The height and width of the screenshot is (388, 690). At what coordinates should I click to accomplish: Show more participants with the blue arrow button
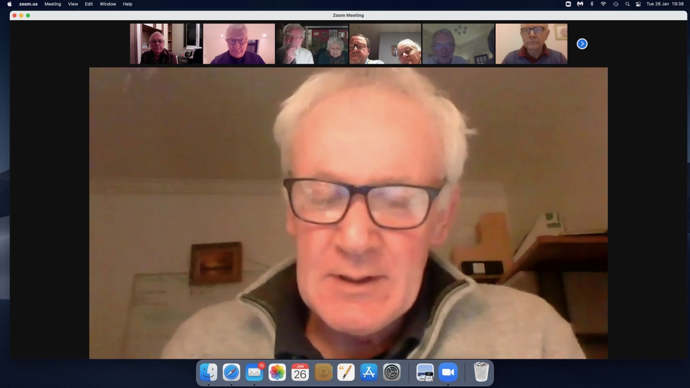[x=582, y=44]
